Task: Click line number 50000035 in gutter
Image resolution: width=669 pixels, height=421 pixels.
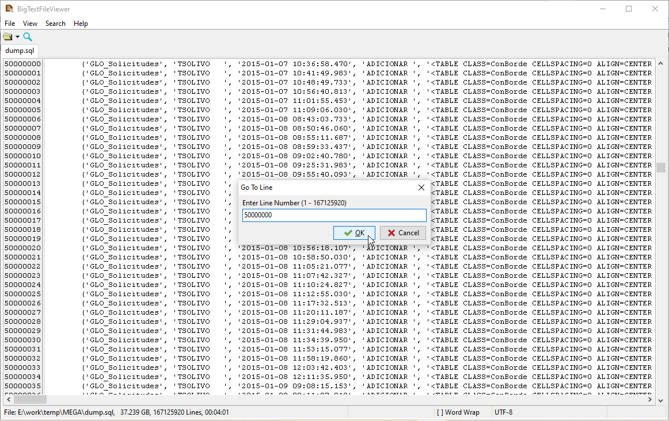Action: coord(22,386)
